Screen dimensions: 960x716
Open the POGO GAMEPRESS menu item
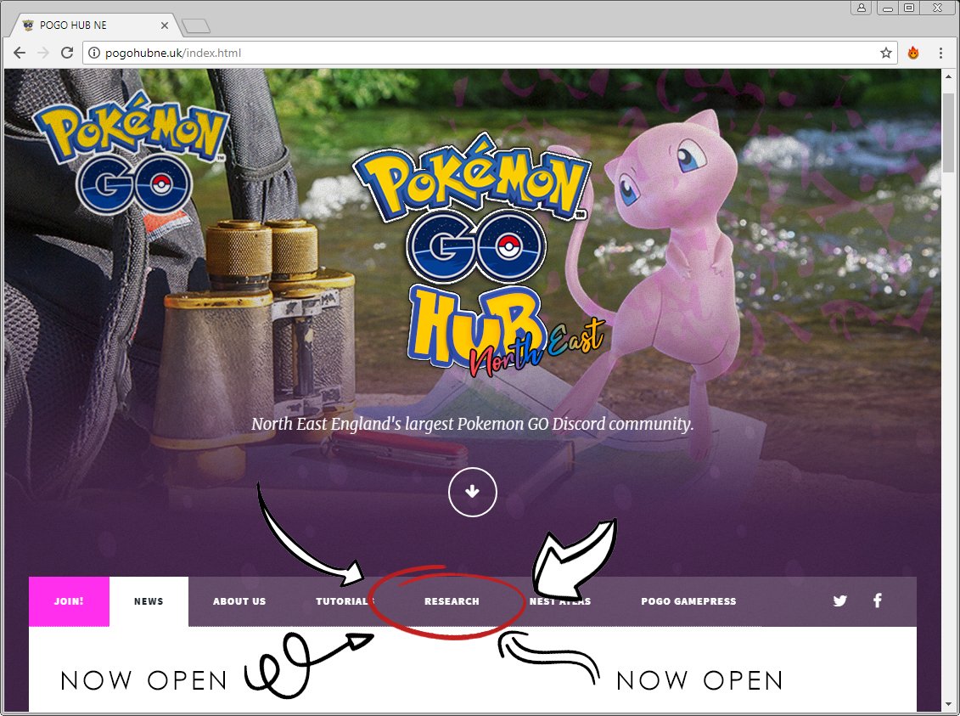point(688,601)
